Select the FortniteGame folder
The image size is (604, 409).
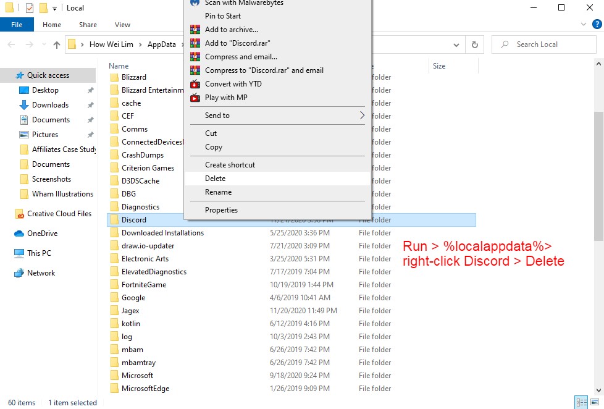[x=144, y=285]
